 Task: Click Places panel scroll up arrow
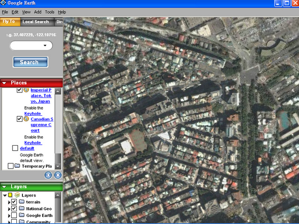58,91
